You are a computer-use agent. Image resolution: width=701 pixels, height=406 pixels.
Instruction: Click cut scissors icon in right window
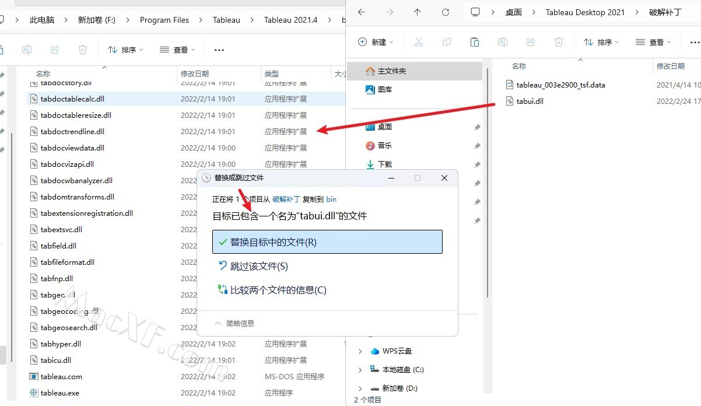(418, 42)
